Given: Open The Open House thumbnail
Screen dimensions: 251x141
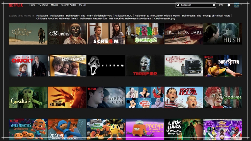Looking at the screenshot, I should tap(106, 97).
